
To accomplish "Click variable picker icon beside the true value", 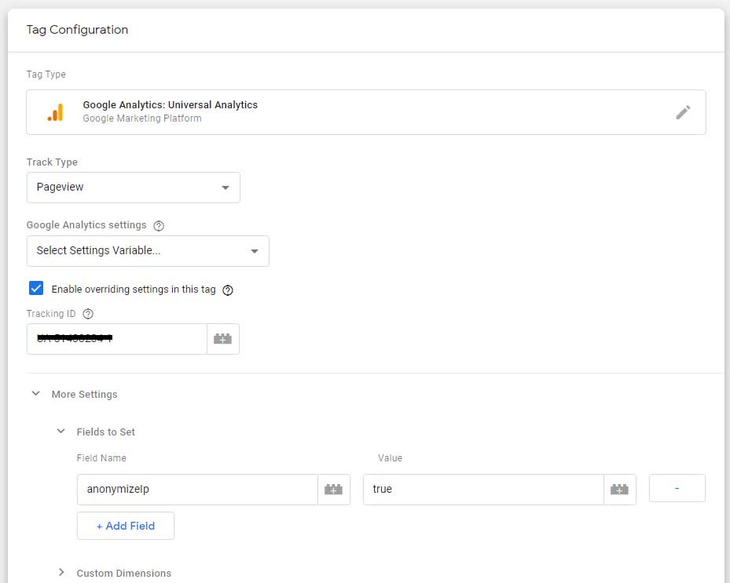I will click(619, 490).
